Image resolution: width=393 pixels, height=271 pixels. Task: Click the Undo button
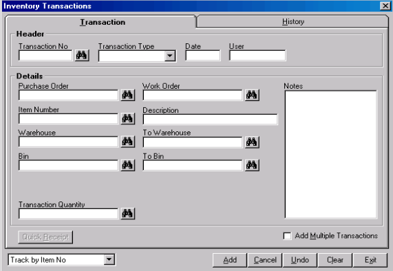tap(300, 260)
